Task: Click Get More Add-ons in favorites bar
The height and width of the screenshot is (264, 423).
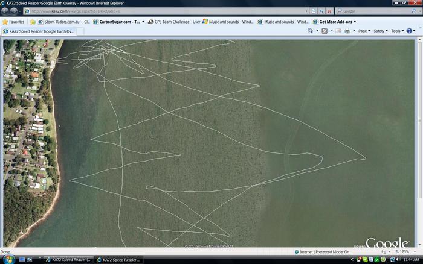Action: click(334, 22)
